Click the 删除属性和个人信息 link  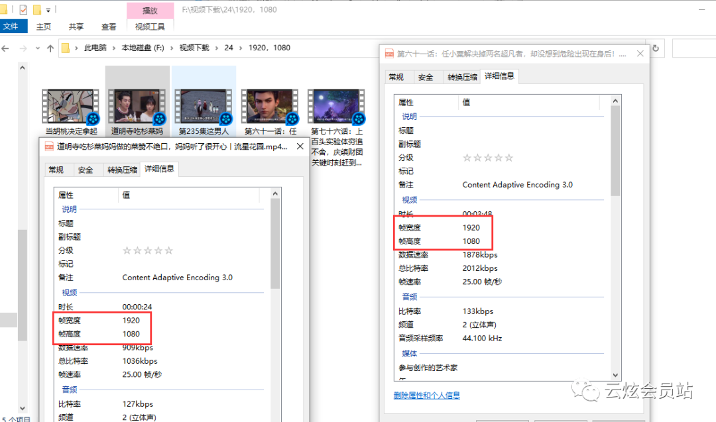(427, 395)
